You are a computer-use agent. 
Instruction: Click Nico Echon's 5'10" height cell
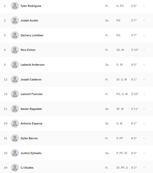point(135,50)
